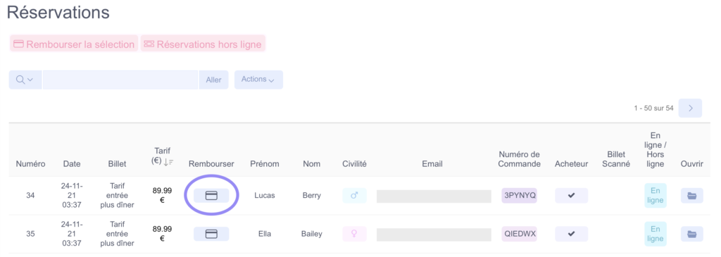Expand the search column selector magnifier dropdown
This screenshot has width=721, height=257.
[x=25, y=80]
